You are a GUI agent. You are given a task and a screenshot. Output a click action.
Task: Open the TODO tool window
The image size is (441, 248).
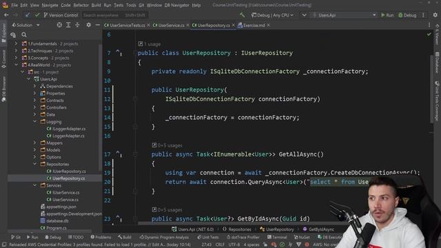point(76,237)
